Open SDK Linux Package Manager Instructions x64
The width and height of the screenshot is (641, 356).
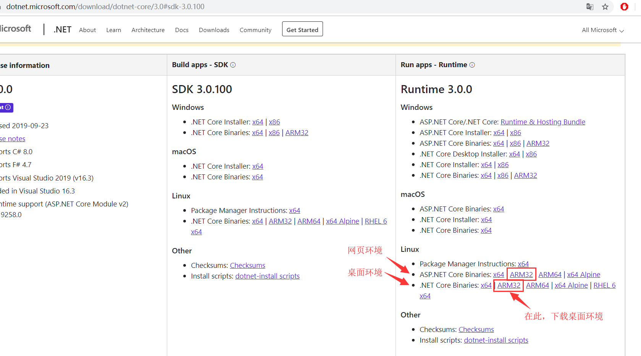point(294,211)
